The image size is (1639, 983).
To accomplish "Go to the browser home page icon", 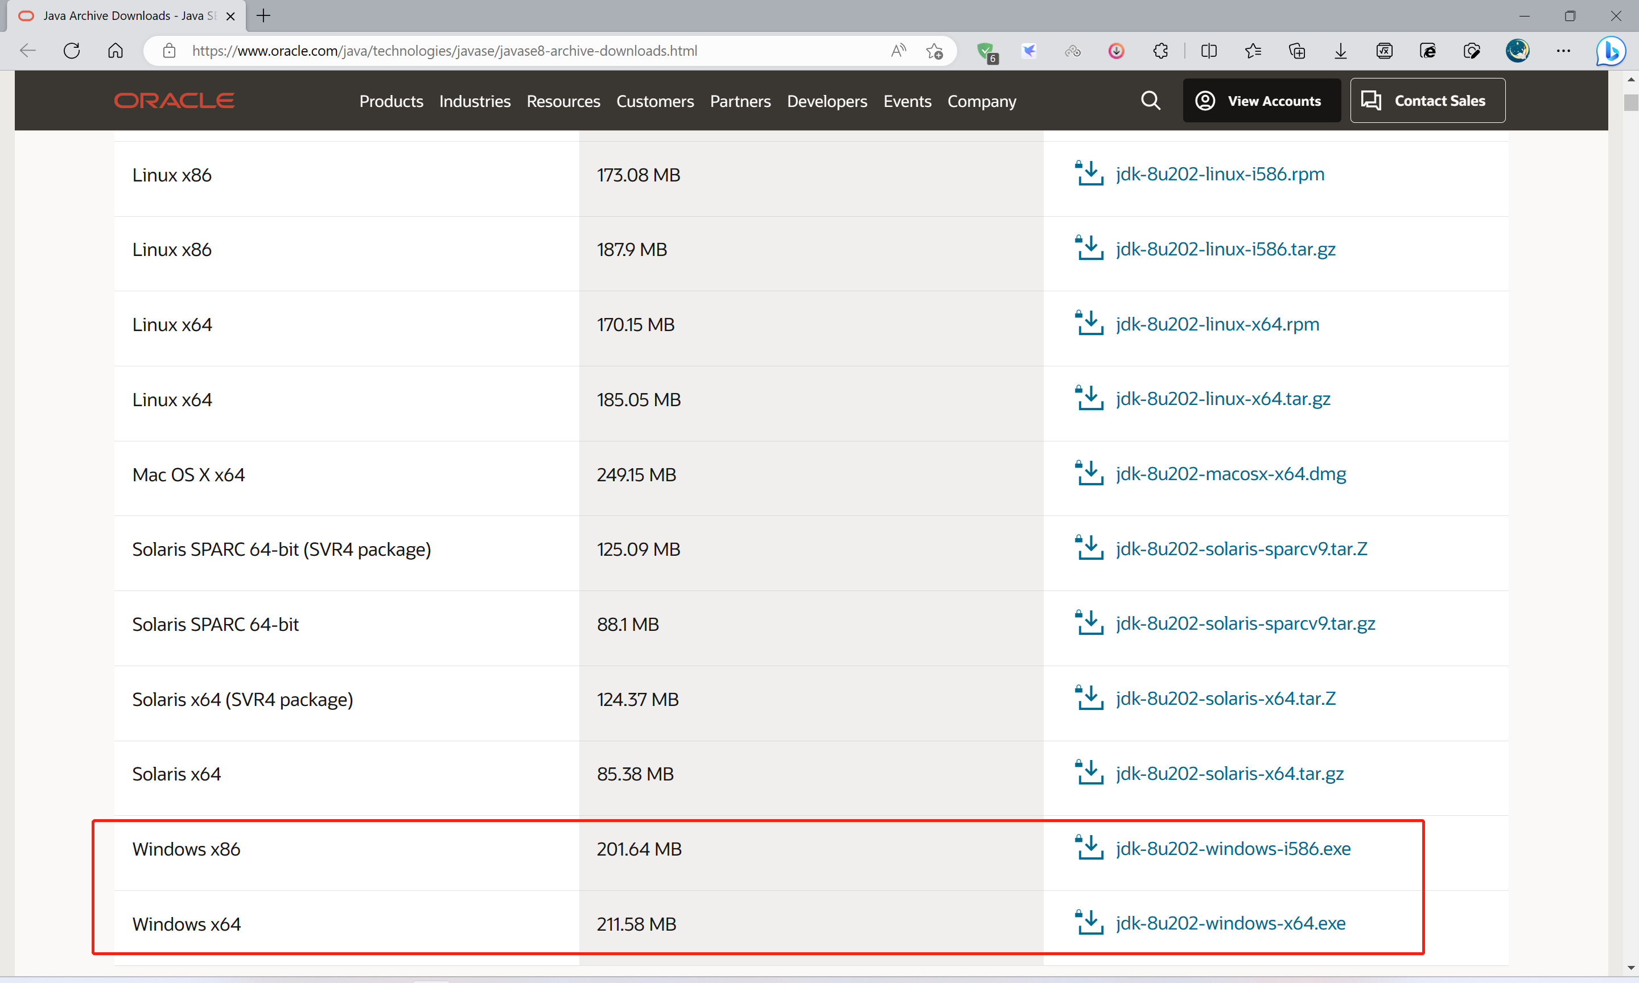I will click(x=116, y=50).
